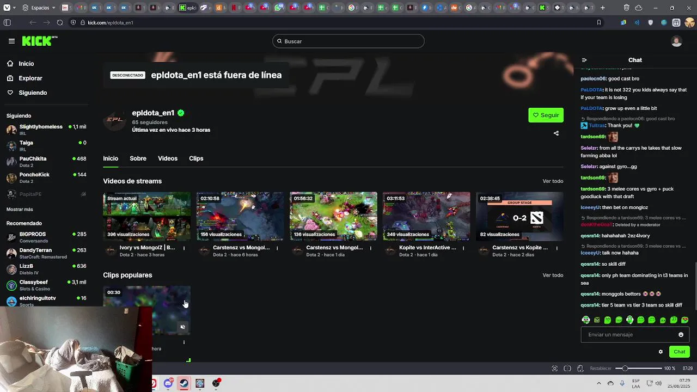Viewport: 697px width, 392px height.
Task: Unmute the 00:30 popular clip preview
Action: tap(182, 327)
